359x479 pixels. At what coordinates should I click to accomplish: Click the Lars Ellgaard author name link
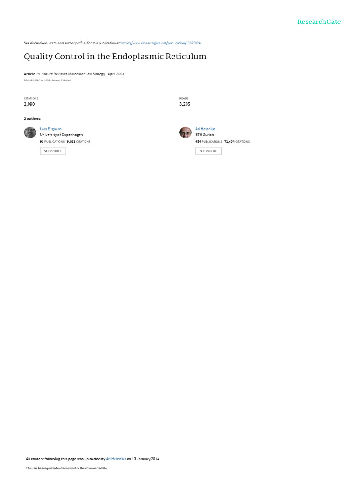click(x=50, y=129)
